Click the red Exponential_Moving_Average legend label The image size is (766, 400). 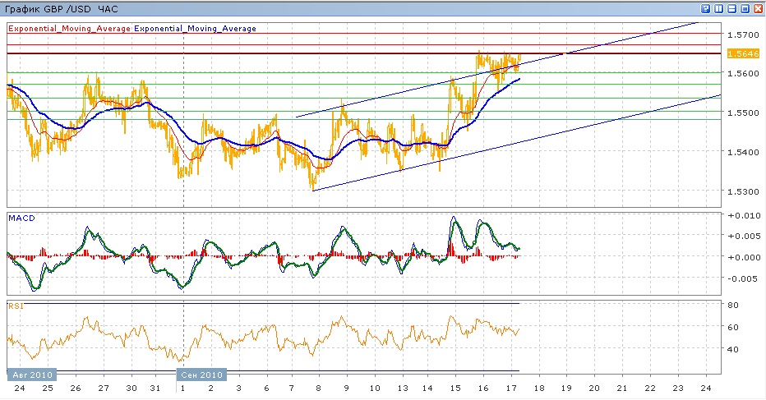[69, 28]
